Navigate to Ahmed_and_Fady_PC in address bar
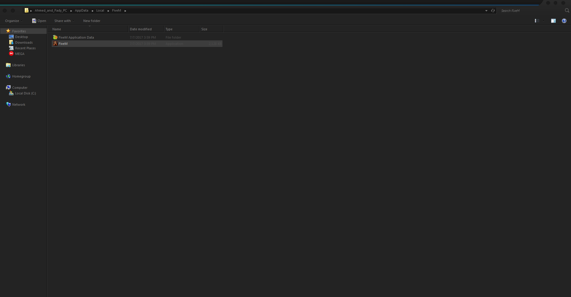This screenshot has width=571, height=297. [x=51, y=10]
